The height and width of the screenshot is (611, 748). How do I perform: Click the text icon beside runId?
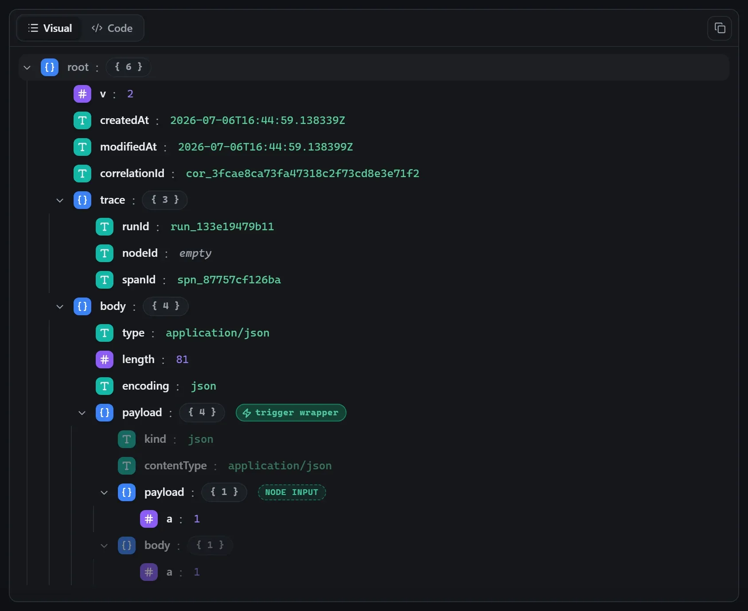[105, 227]
